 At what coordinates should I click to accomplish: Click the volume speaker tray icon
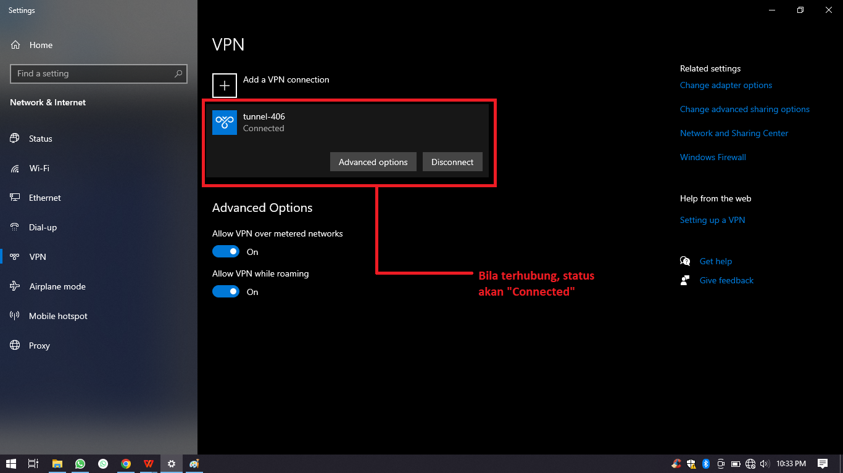coord(765,464)
